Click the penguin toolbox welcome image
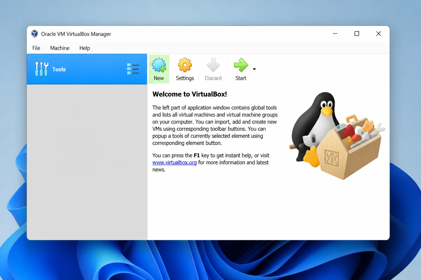Screen dimensions: 421x280 (x=337, y=136)
